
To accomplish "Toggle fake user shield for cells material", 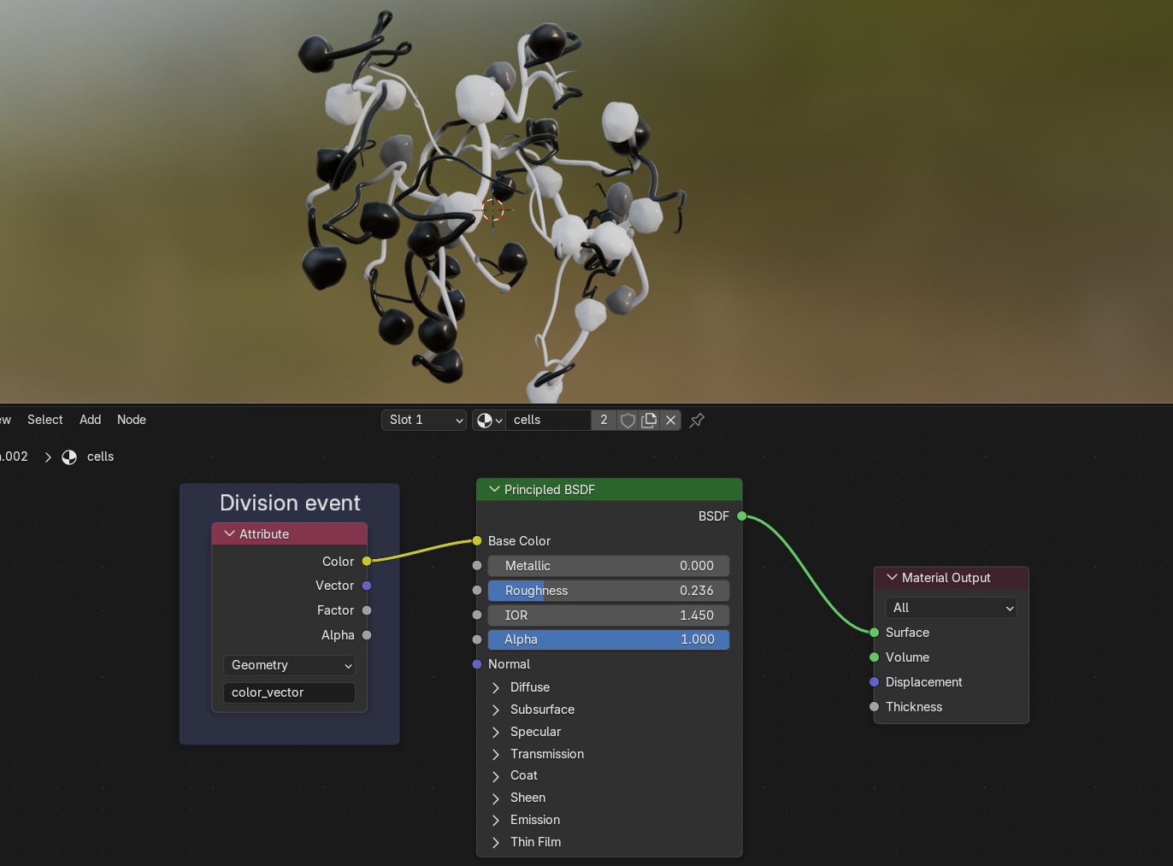I will click(628, 420).
